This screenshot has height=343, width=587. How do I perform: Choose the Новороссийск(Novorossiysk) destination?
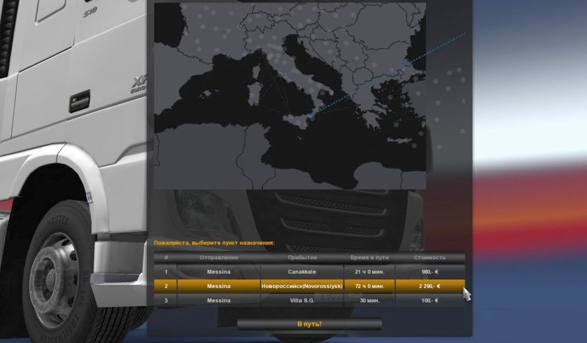coord(302,286)
